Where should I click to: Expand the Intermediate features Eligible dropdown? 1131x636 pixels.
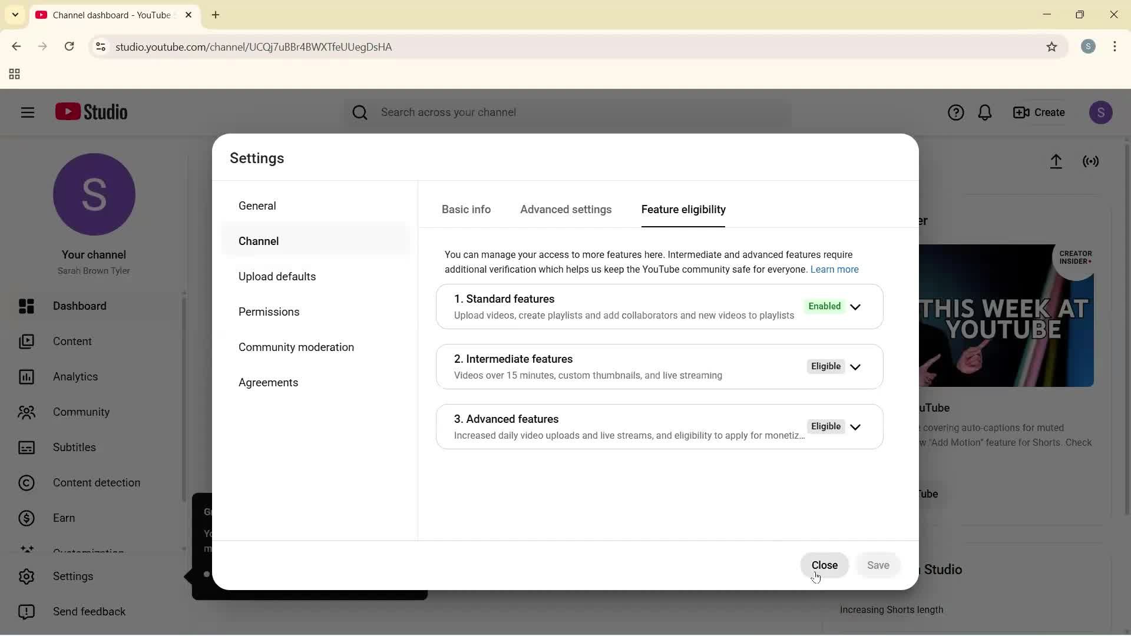coord(856,367)
